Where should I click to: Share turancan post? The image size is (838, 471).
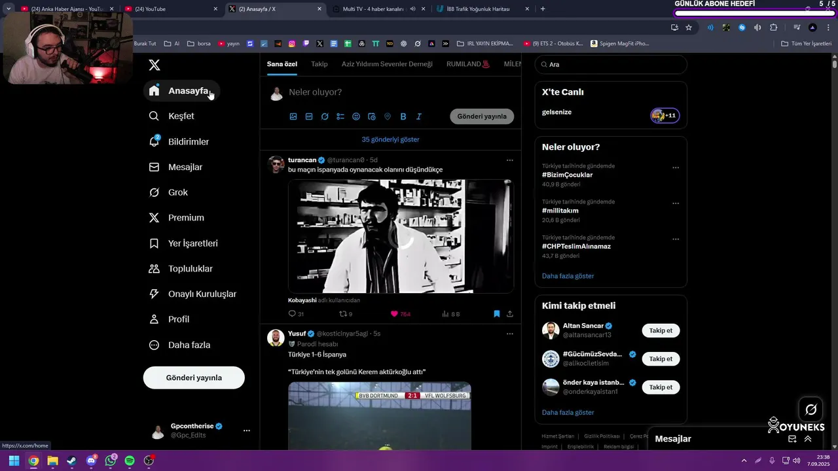tap(510, 314)
